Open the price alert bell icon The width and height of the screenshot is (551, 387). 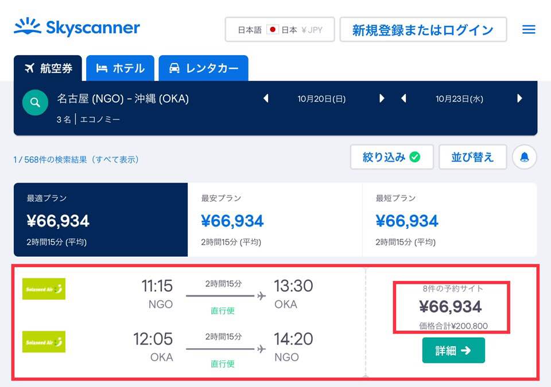tap(524, 157)
